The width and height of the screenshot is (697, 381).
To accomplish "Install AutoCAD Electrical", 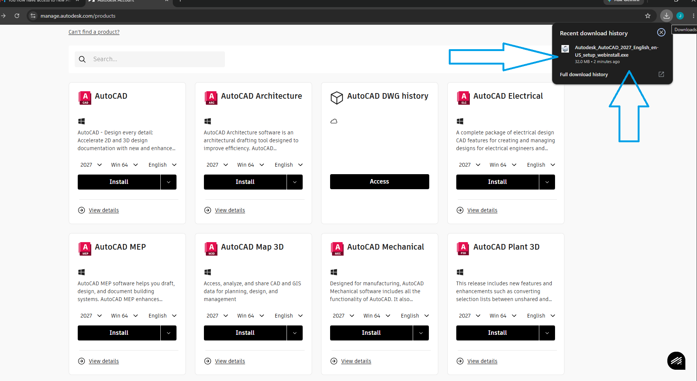I will point(498,182).
